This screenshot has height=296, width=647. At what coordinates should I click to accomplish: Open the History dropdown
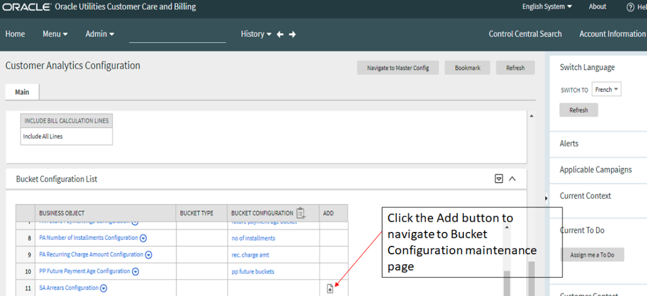coord(256,34)
